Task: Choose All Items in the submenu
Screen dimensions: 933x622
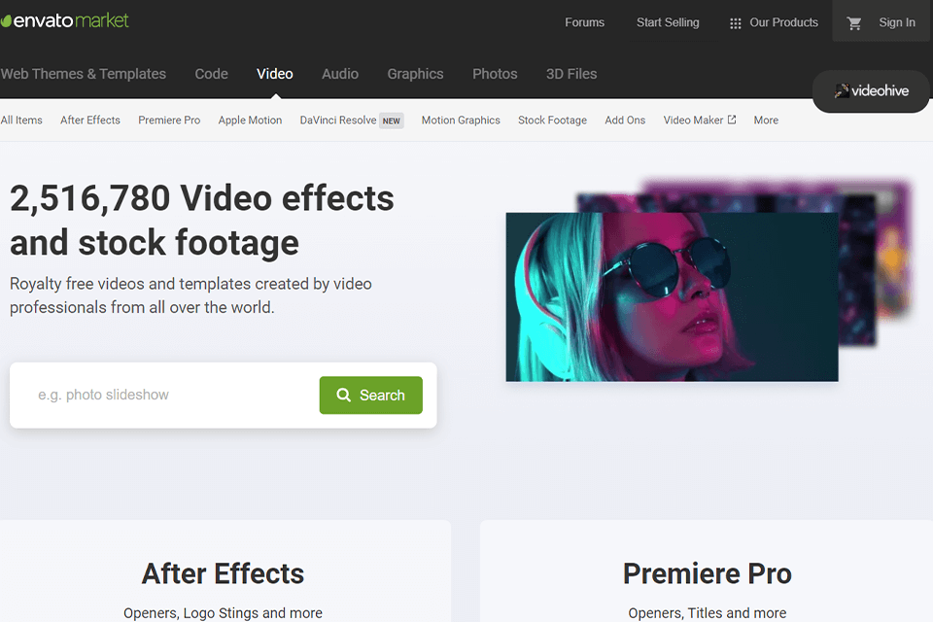Action: coord(21,121)
